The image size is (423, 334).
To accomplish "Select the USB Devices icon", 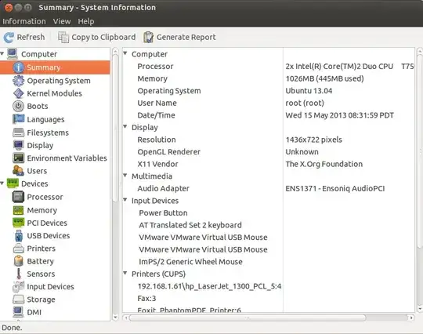I will click(x=18, y=236).
